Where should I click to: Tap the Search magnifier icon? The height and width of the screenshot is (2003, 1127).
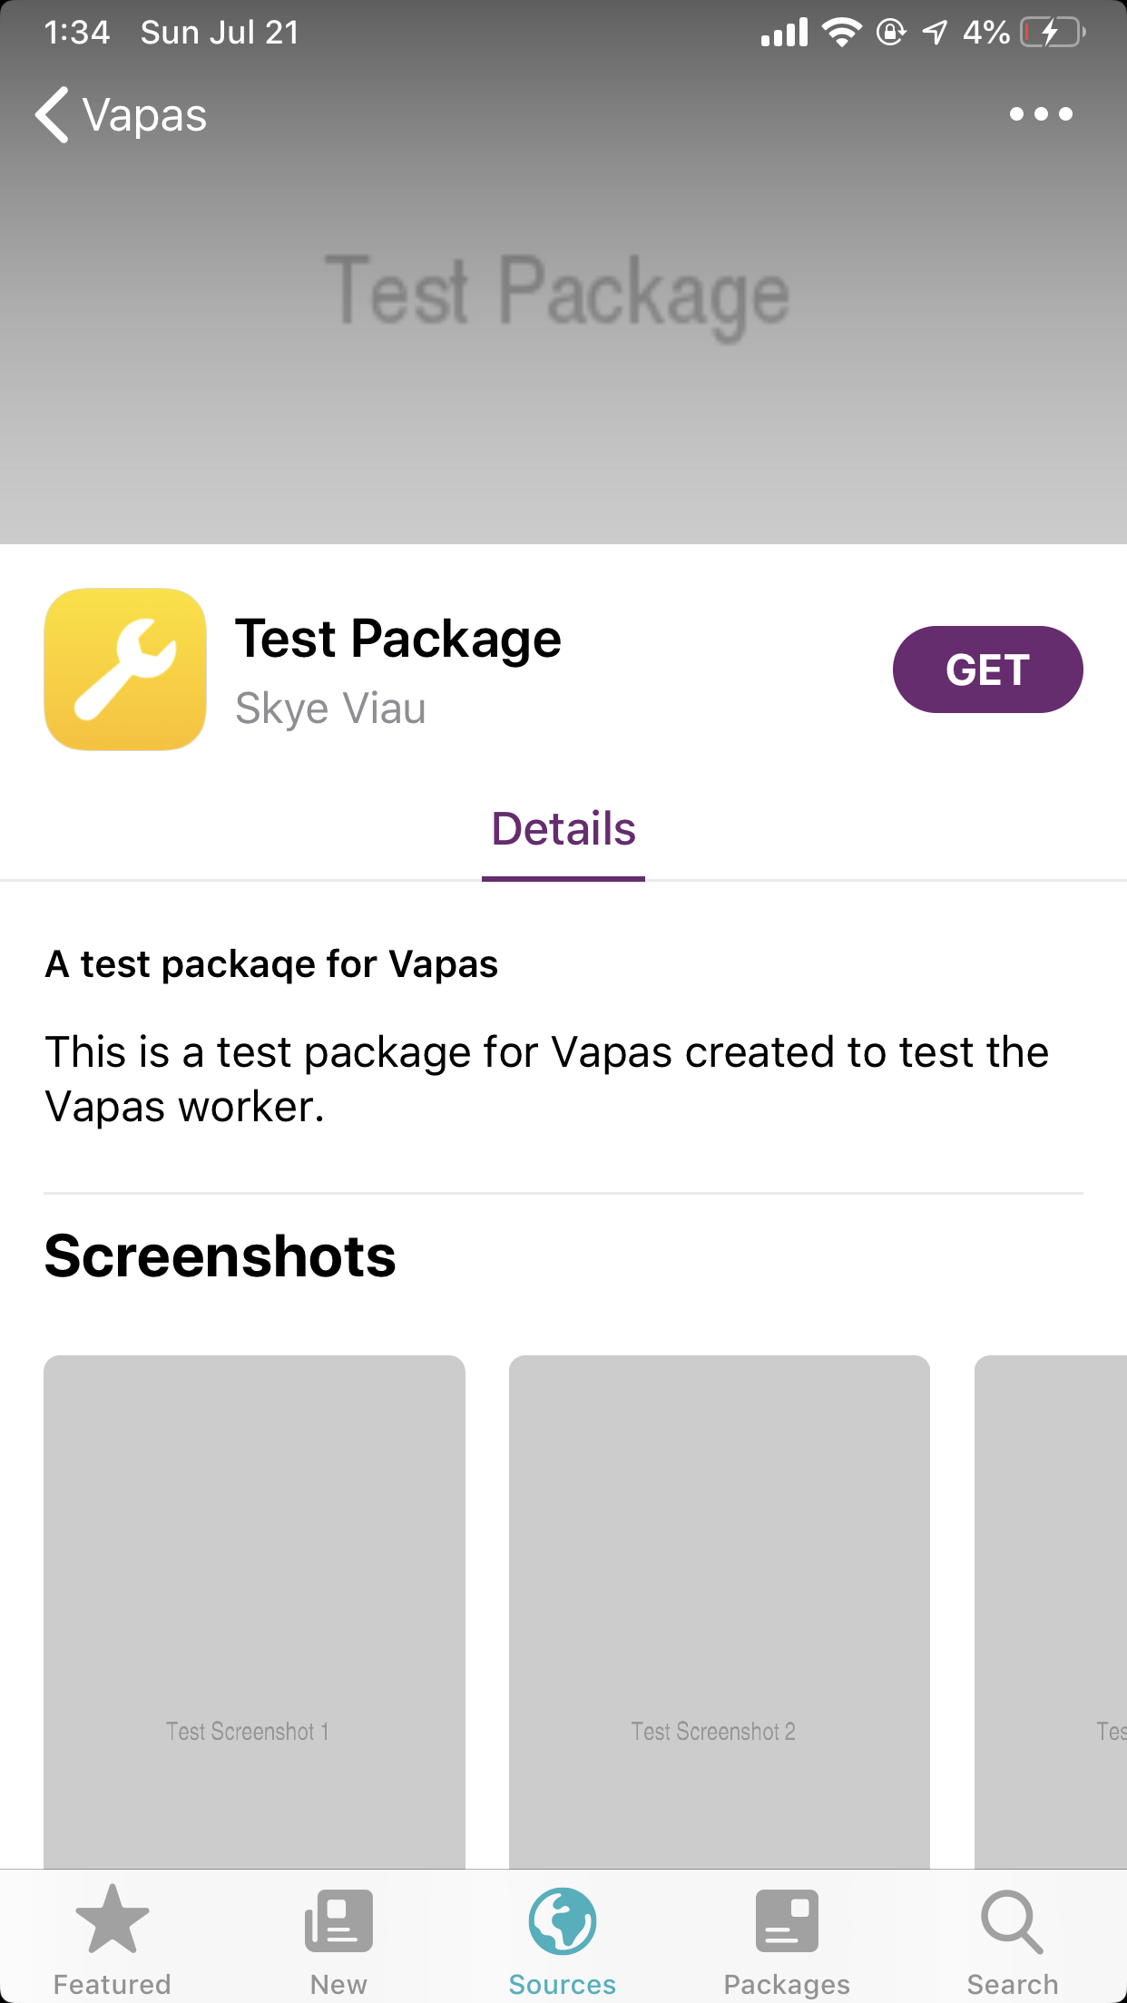(x=1012, y=1921)
